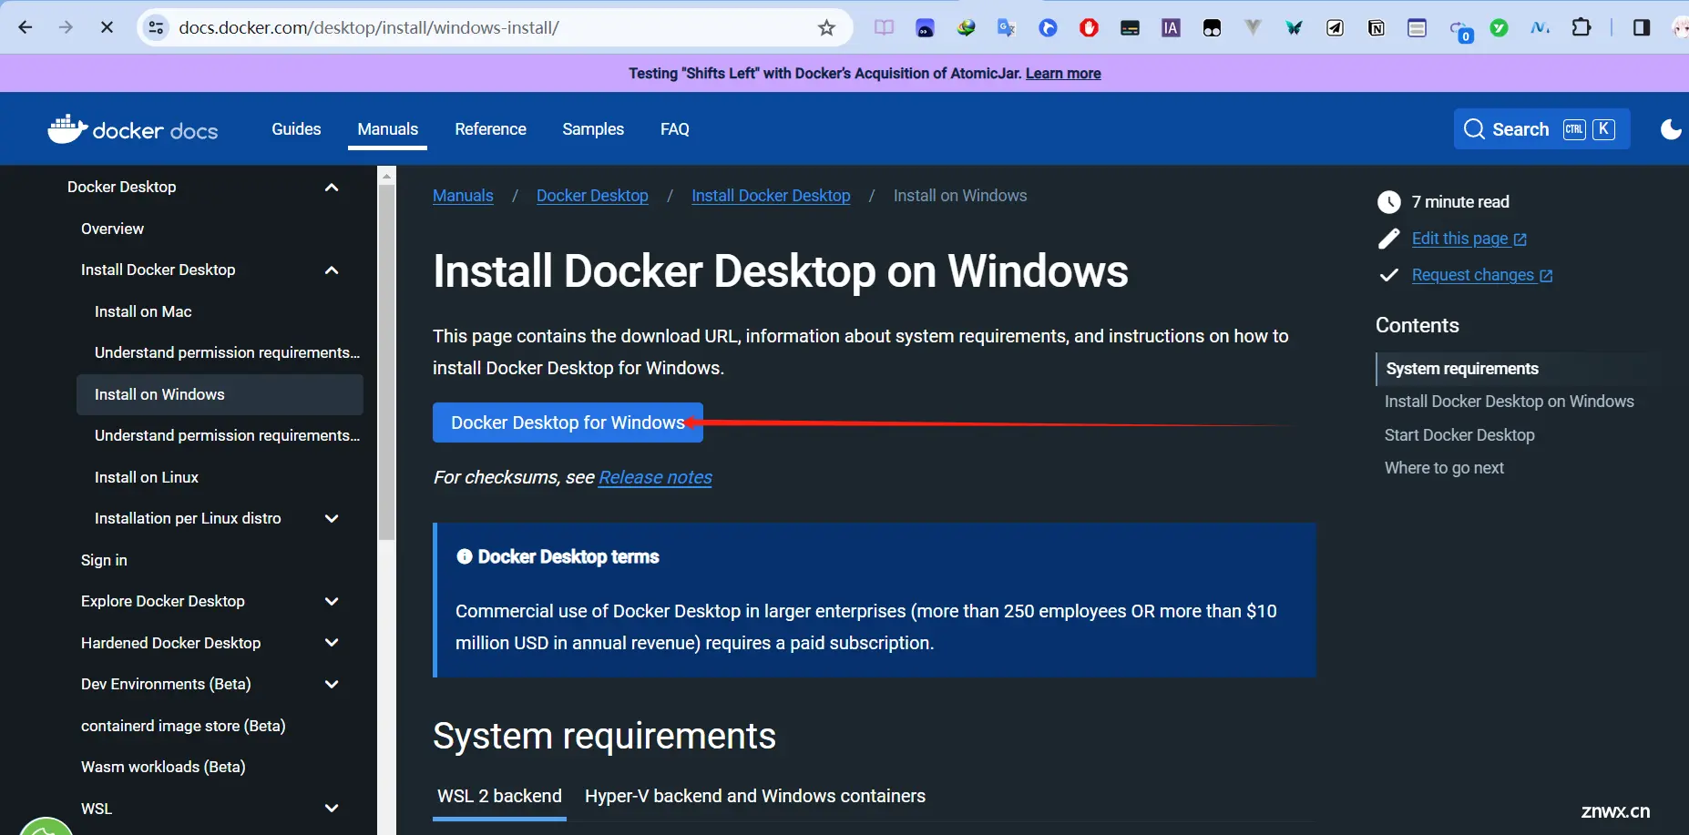Download Docker Desktop for Windows
The image size is (1689, 835).
[x=568, y=423]
